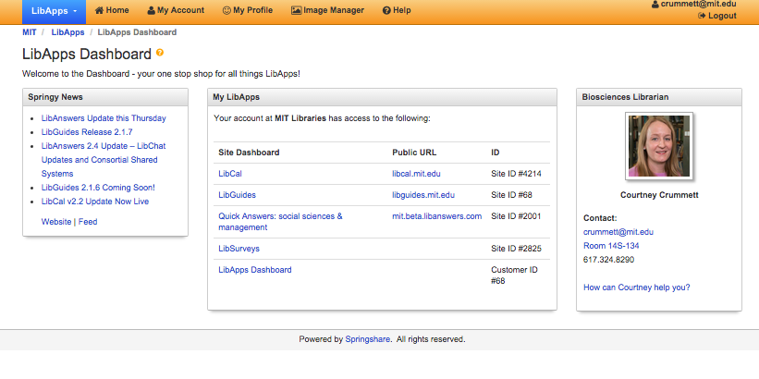Click the Site Dashboard column header
The width and height of the screenshot is (759, 379).
click(249, 153)
